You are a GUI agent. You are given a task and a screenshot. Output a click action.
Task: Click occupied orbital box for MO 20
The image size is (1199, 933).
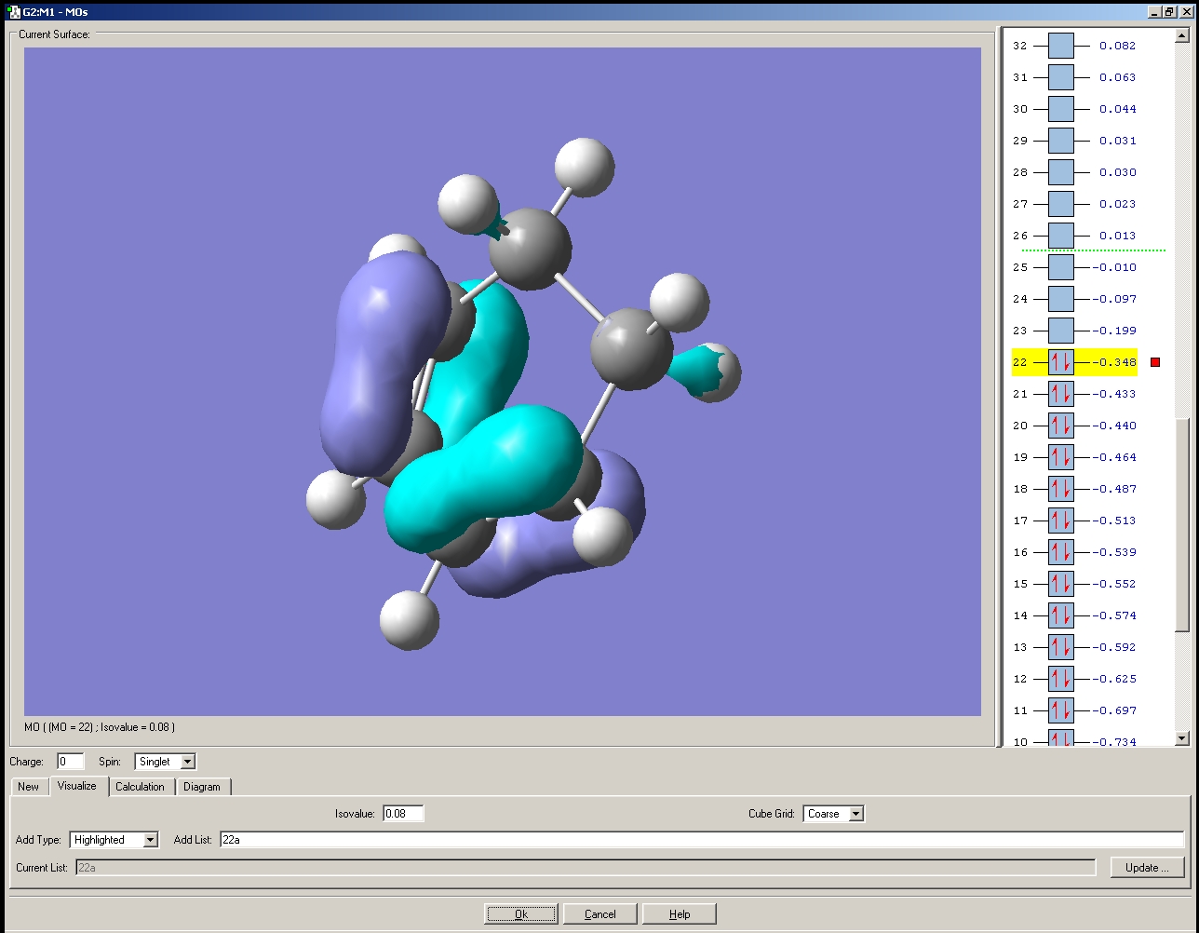(x=1061, y=426)
